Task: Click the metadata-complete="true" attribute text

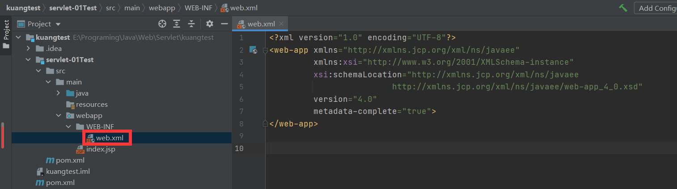Action: point(372,111)
